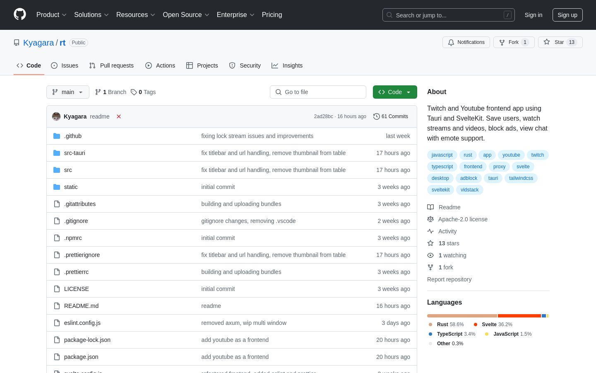
Task: Click the repository icon before Kyagara
Action: click(x=17, y=43)
